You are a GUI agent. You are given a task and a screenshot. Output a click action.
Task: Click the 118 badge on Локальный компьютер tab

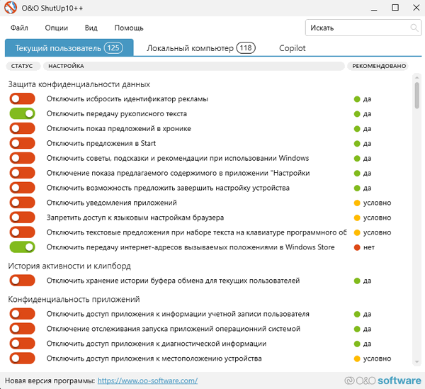tap(246, 48)
